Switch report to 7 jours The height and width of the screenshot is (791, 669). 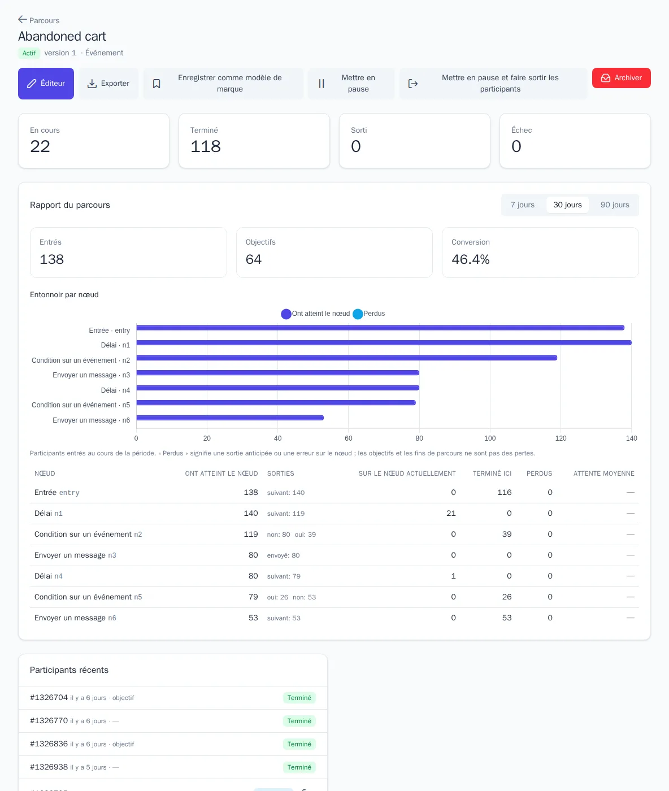point(523,205)
